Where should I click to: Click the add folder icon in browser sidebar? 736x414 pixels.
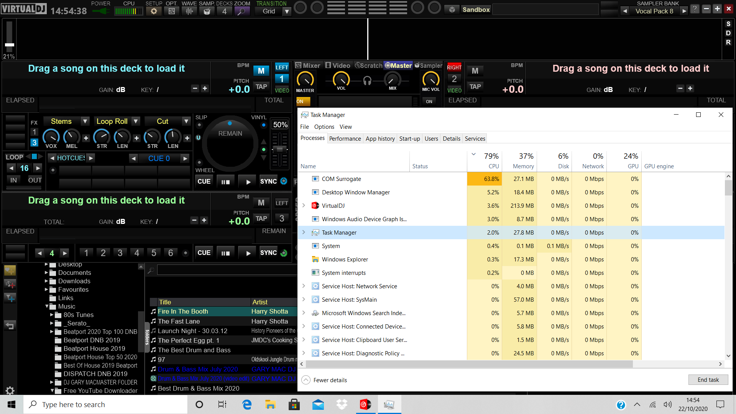[x=10, y=271]
